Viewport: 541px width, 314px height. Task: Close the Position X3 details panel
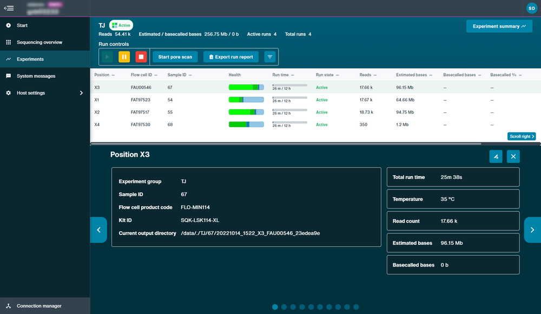point(513,157)
